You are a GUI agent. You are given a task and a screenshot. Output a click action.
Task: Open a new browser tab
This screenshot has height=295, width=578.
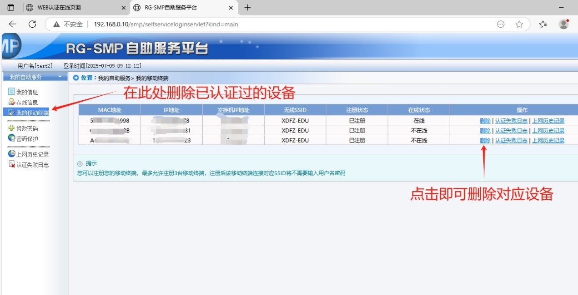(x=247, y=8)
